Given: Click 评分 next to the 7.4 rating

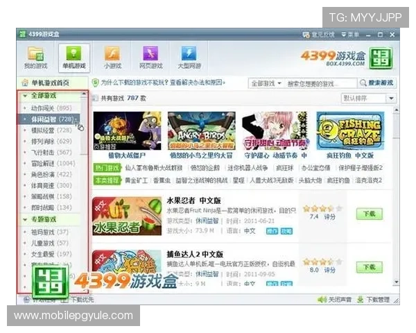Looking at the screenshot, I should click(330, 216).
